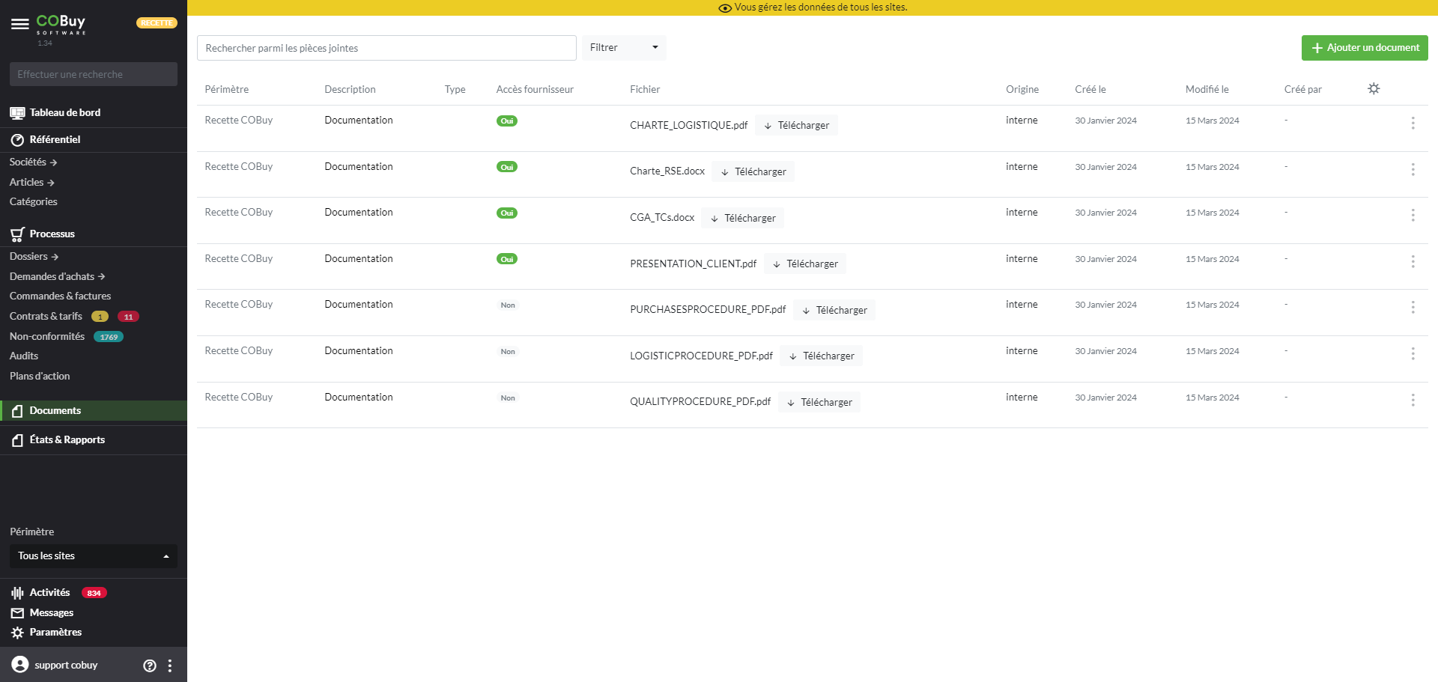The width and height of the screenshot is (1438, 682).
Task: Open the help question mark icon
Action: point(150,666)
